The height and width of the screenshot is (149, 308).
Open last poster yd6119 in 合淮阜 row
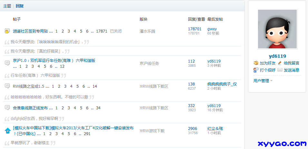click(214, 106)
